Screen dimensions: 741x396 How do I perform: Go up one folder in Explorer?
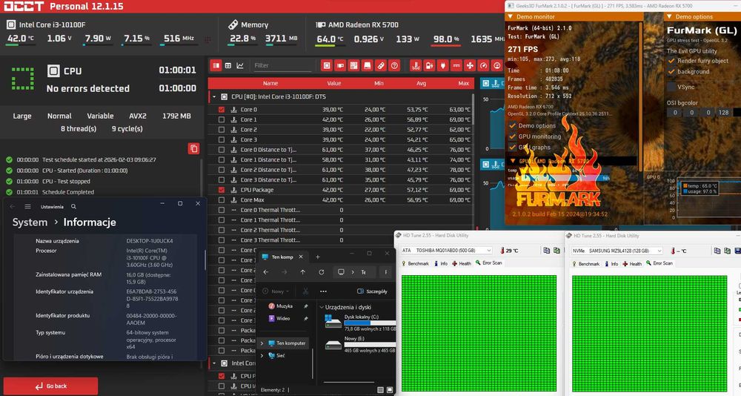[x=303, y=272]
